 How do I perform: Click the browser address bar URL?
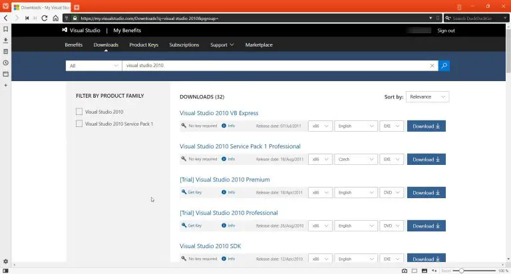point(150,19)
